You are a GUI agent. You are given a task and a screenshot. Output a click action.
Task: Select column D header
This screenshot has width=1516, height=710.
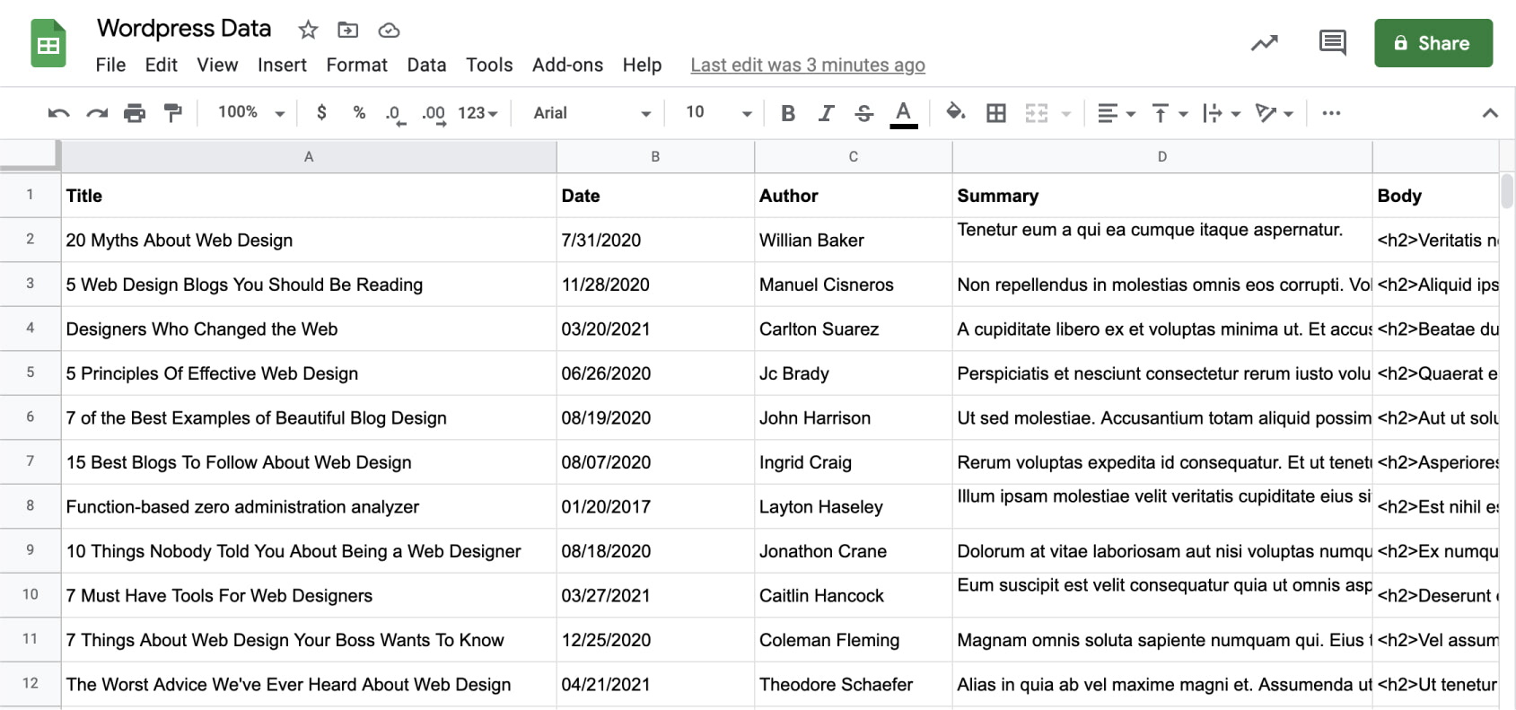[x=1162, y=156]
